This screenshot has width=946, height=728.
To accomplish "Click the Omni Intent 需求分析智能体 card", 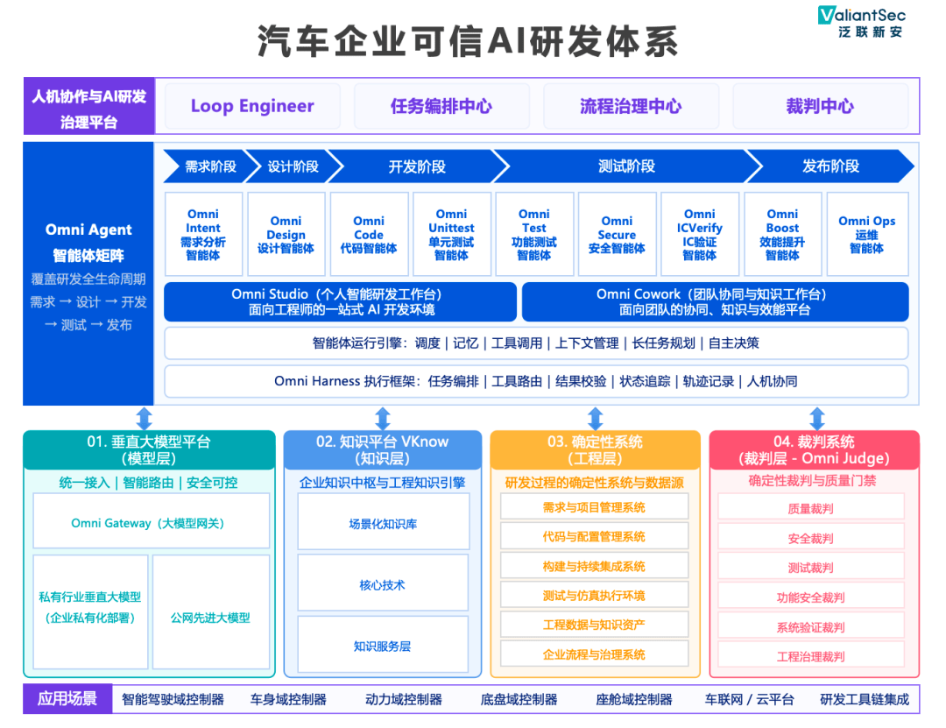I will [203, 234].
